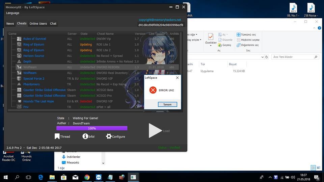Switch Explorer to details view icon
Image resolution: width=324 pixels, height=182 pixels.
click(313, 167)
